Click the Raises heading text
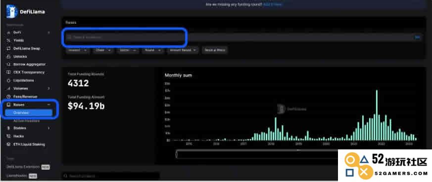 [x=71, y=22]
